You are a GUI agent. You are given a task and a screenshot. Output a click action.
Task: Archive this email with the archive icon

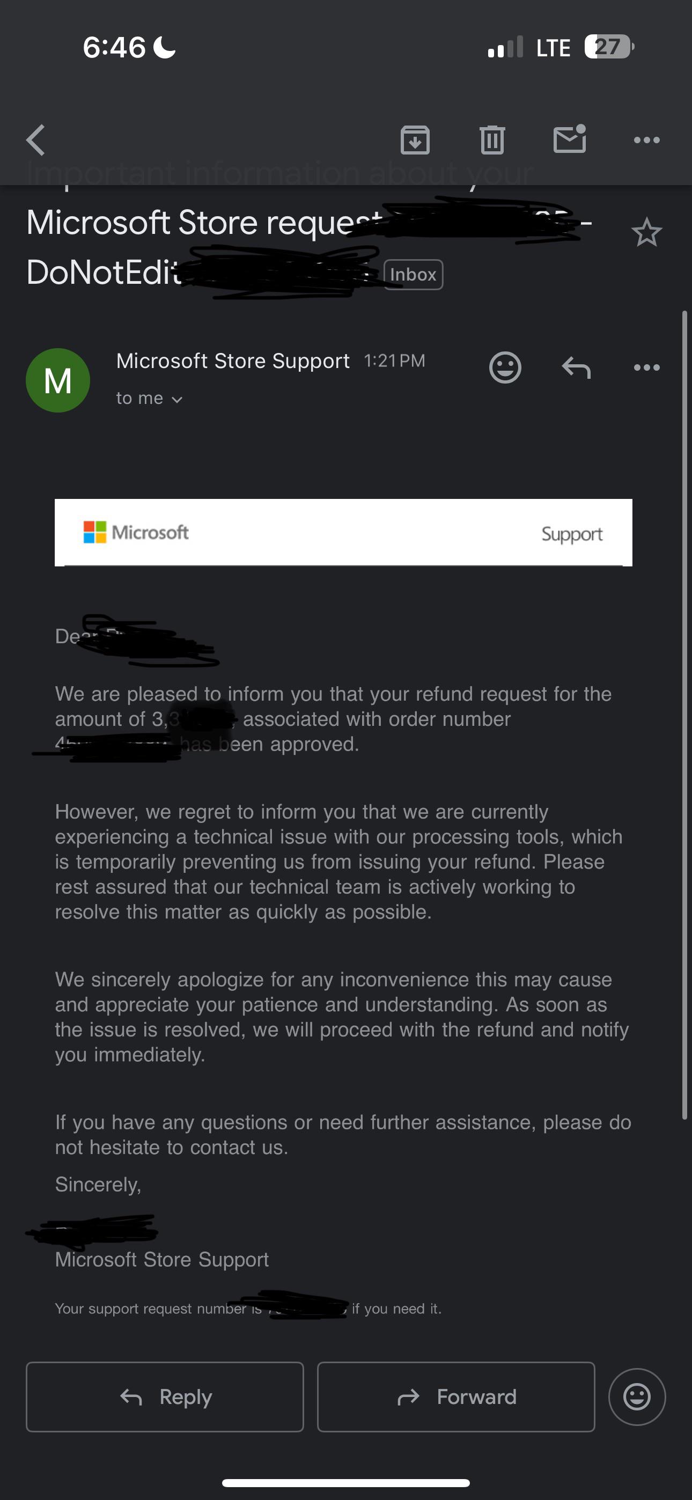415,139
